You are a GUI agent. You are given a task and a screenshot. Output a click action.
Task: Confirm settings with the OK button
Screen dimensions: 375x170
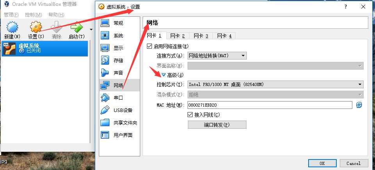[322, 163]
